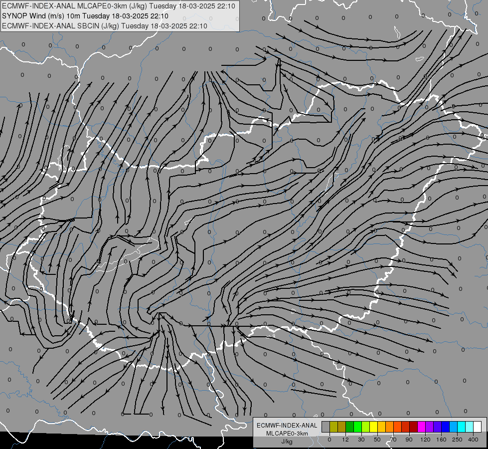The height and width of the screenshot is (449, 488).
Task: Choose the pure yellow swatch in the legend
Action: [373, 427]
